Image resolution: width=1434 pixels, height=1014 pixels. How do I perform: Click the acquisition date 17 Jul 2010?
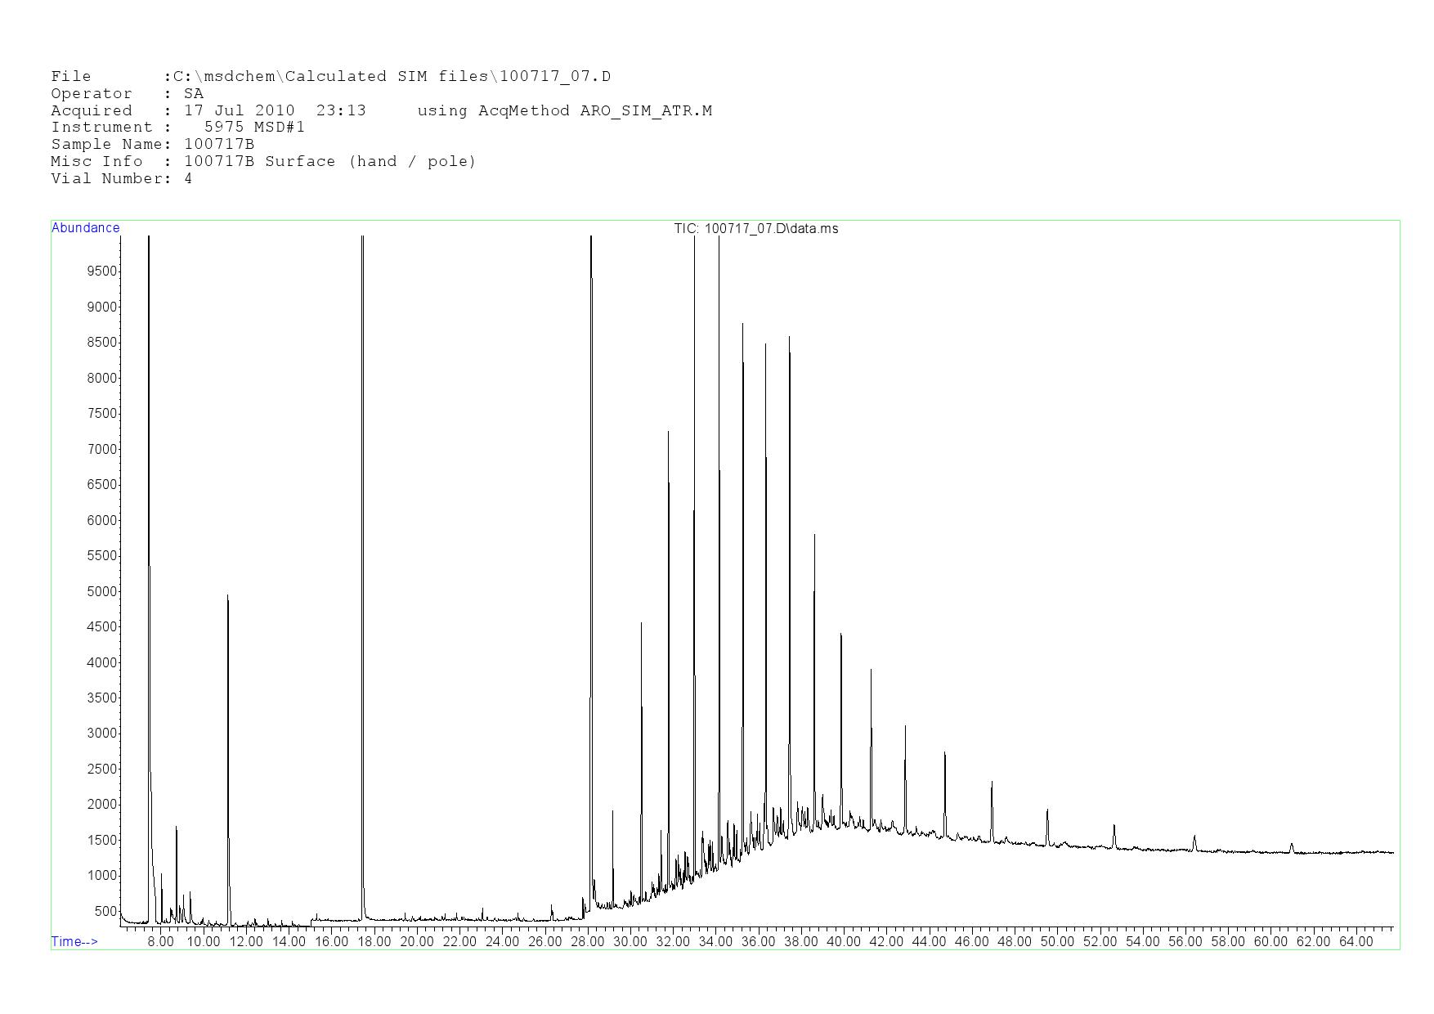pyautogui.click(x=239, y=111)
